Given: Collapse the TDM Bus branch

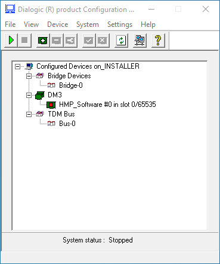Looking at the screenshot, I should click(29, 115).
